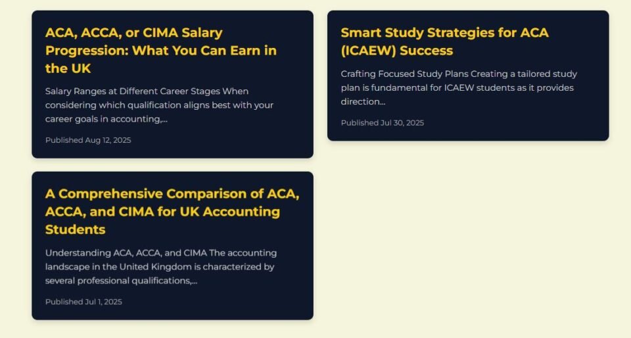Open the ACA, ACCA, or CIMA Salary Progression article
Screen dimensions: 631x338
pyautogui.click(x=160, y=50)
